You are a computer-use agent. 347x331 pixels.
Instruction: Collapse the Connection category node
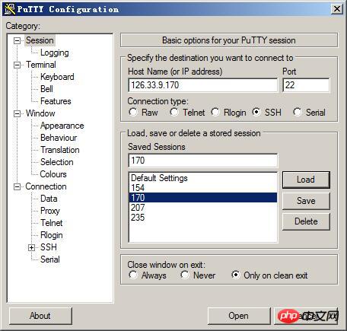(x=17, y=187)
